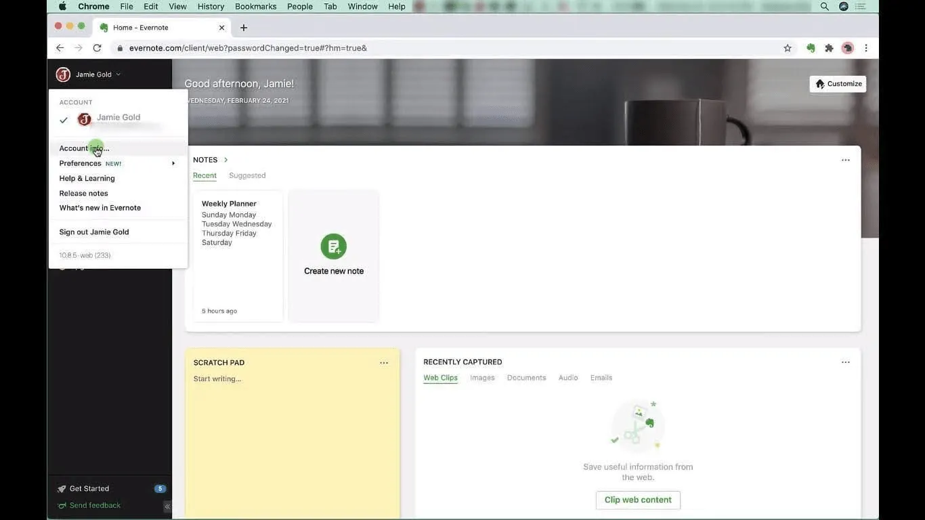Click the Apple menu icon
This screenshot has width=925, height=520.
coord(62,6)
